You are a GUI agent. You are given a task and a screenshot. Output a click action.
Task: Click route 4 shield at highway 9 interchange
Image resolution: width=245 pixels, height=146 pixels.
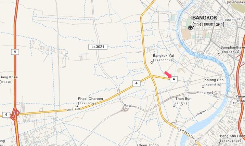(6, 115)
